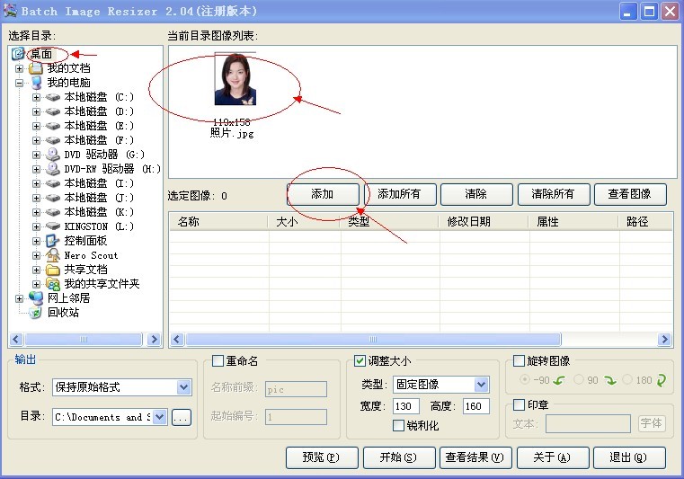Image resolution: width=684 pixels, height=479 pixels.
Task: Select the 回收站 recycle bin icon
Action: point(36,313)
